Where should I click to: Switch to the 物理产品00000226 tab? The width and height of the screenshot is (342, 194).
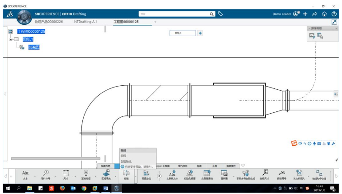tap(49, 22)
